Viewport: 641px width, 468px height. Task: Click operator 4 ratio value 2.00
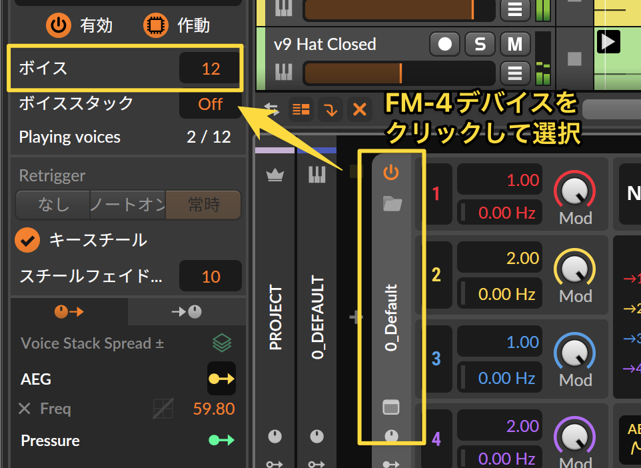[500, 426]
